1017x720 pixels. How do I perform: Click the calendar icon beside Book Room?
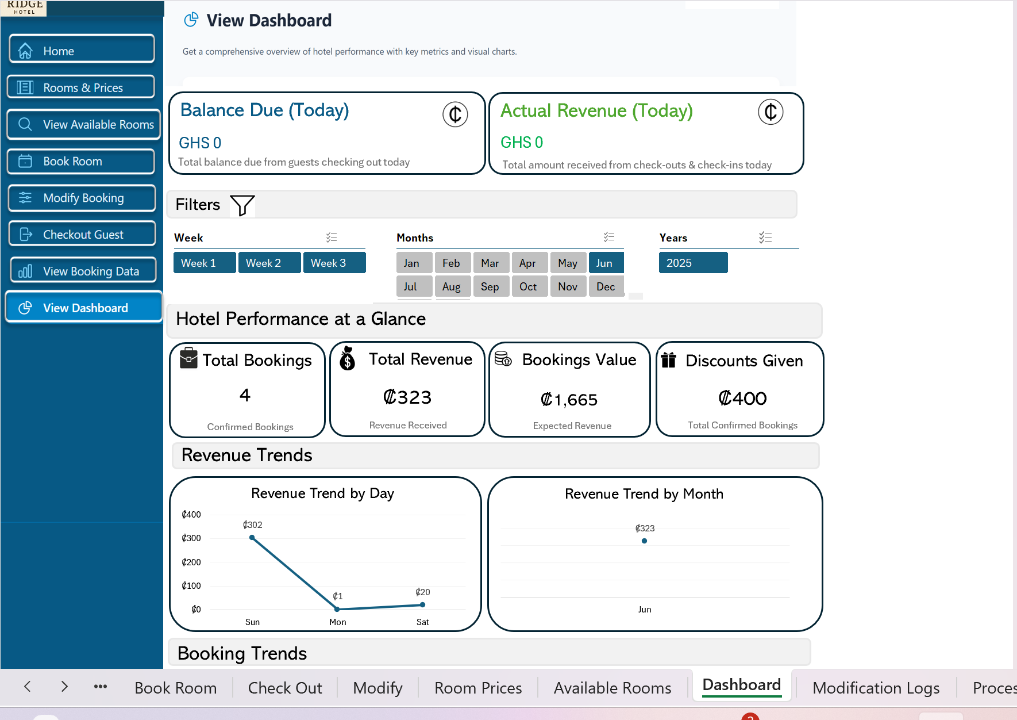pos(25,161)
